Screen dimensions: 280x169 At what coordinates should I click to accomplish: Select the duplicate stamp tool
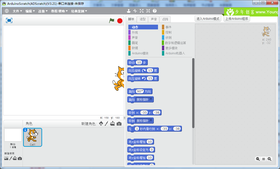128,11
